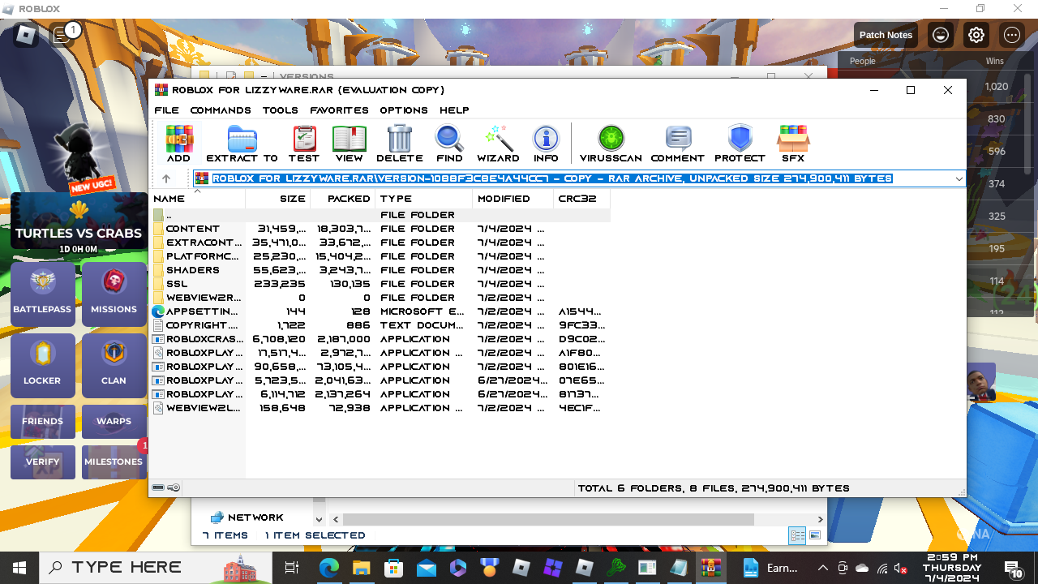
Task: Open the Favorites menu
Action: coord(339,110)
